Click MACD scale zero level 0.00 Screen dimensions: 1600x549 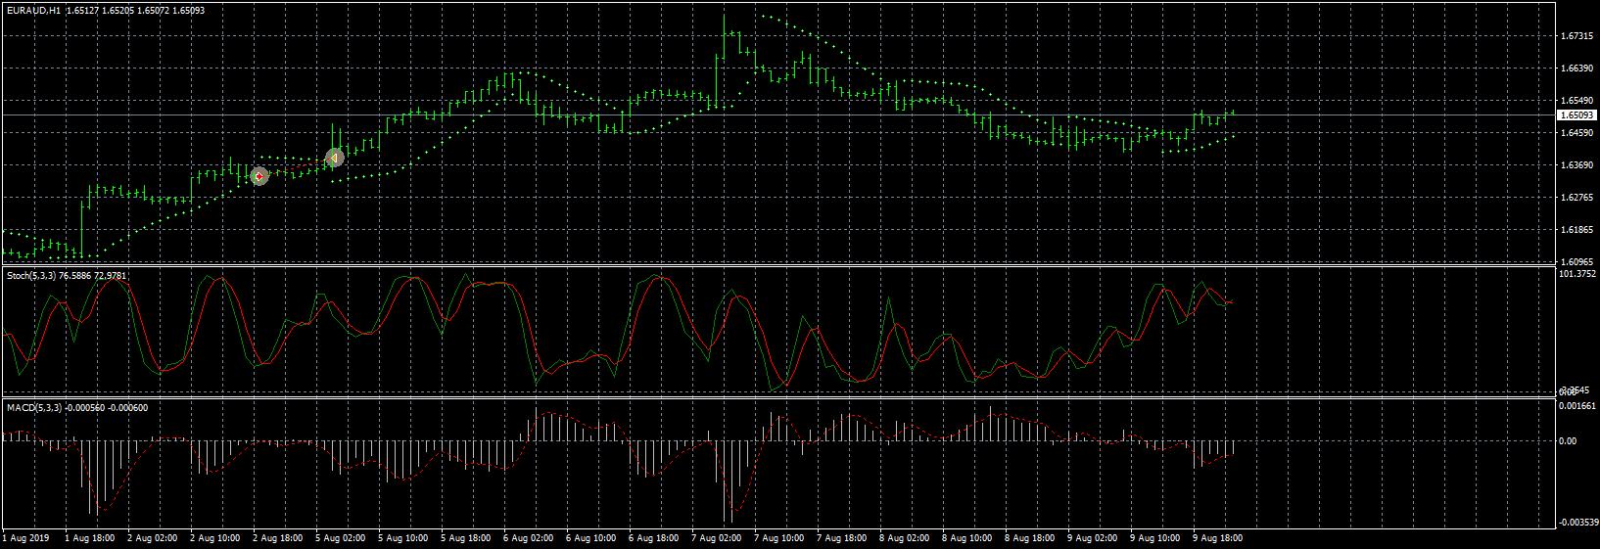point(1568,441)
